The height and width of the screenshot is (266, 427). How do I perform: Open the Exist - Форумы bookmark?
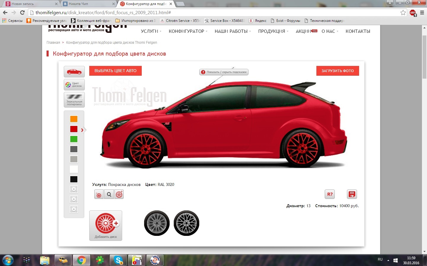285,21
